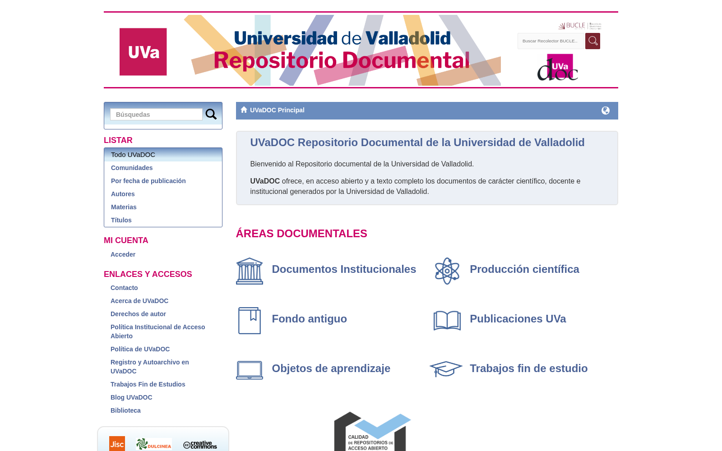
Task: Click the UVaDOC logo under search
Action: tap(558, 67)
